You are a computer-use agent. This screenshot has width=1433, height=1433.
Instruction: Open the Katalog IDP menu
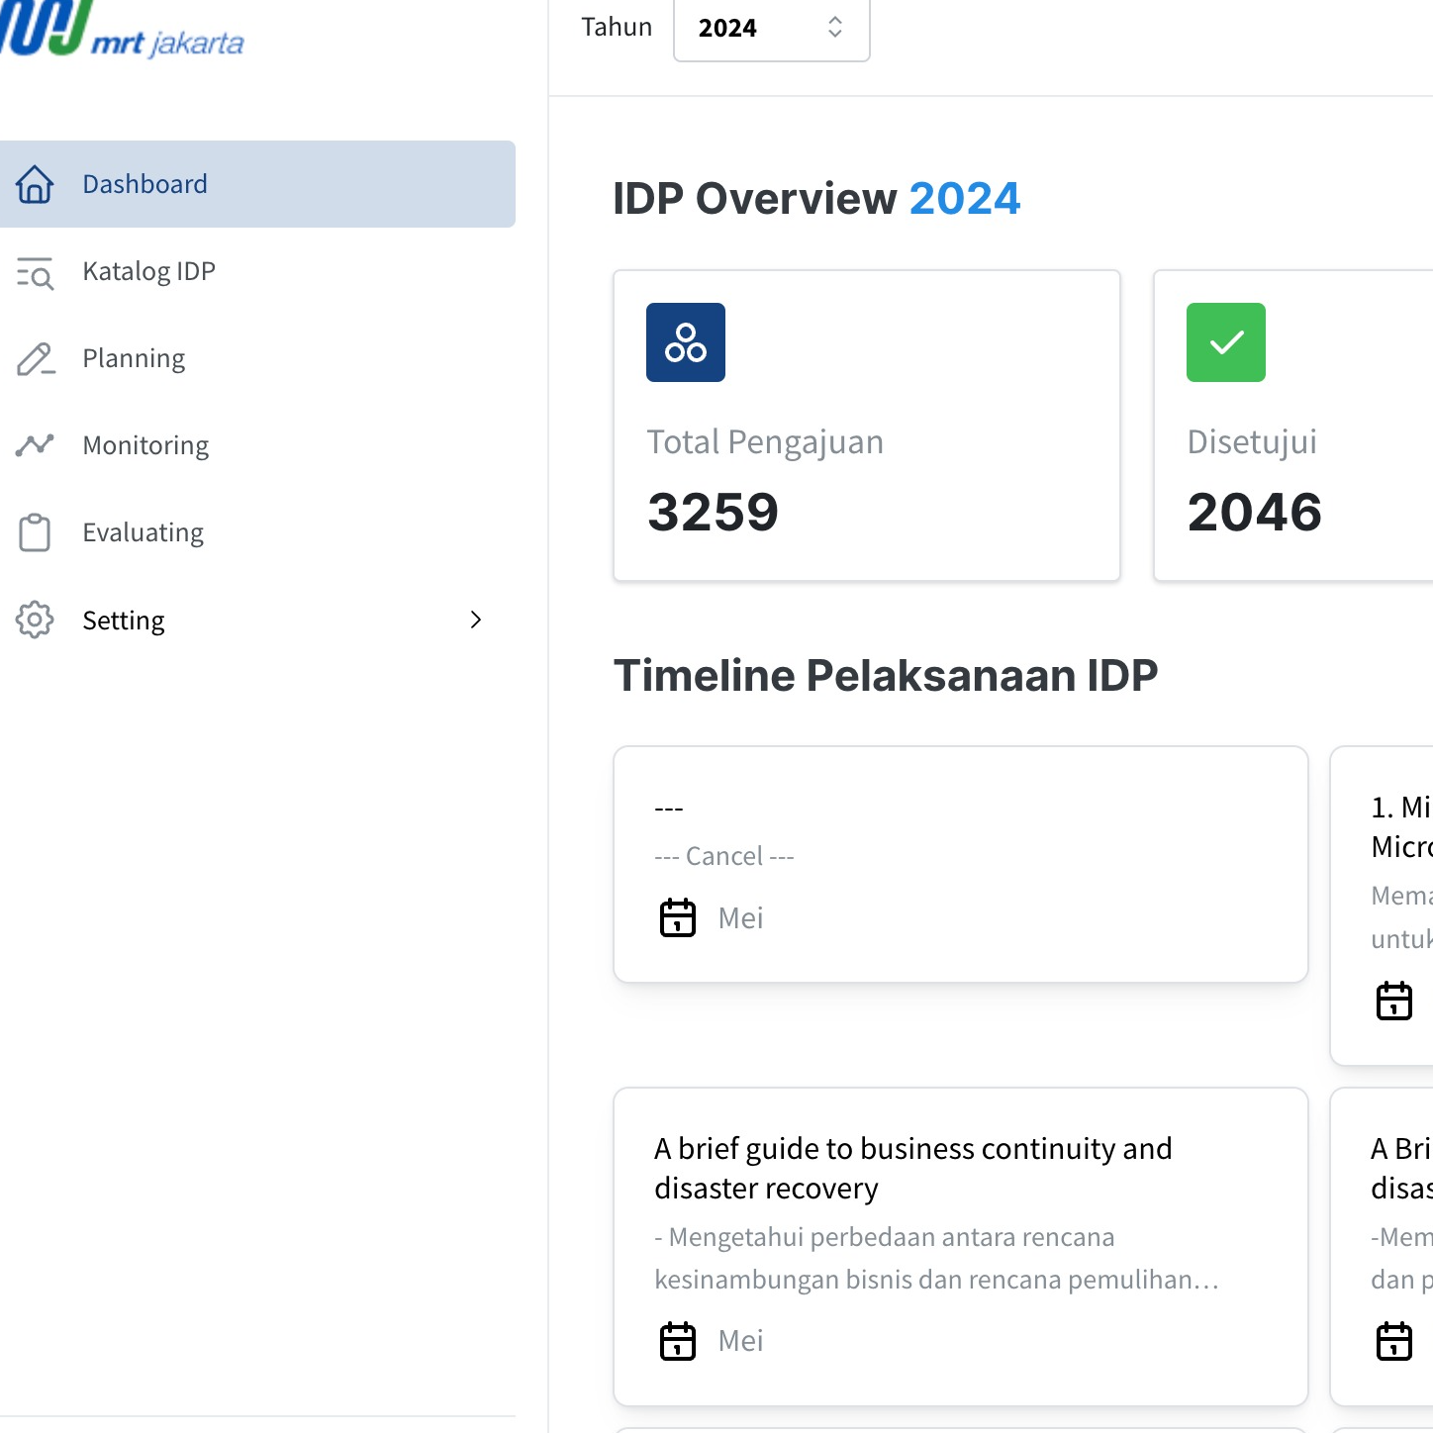click(149, 272)
